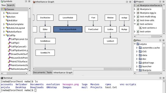Click the Symbols tree scroll down arrow
Image resolution: width=166 pixels, height=93 pixels.
click(30, 71)
